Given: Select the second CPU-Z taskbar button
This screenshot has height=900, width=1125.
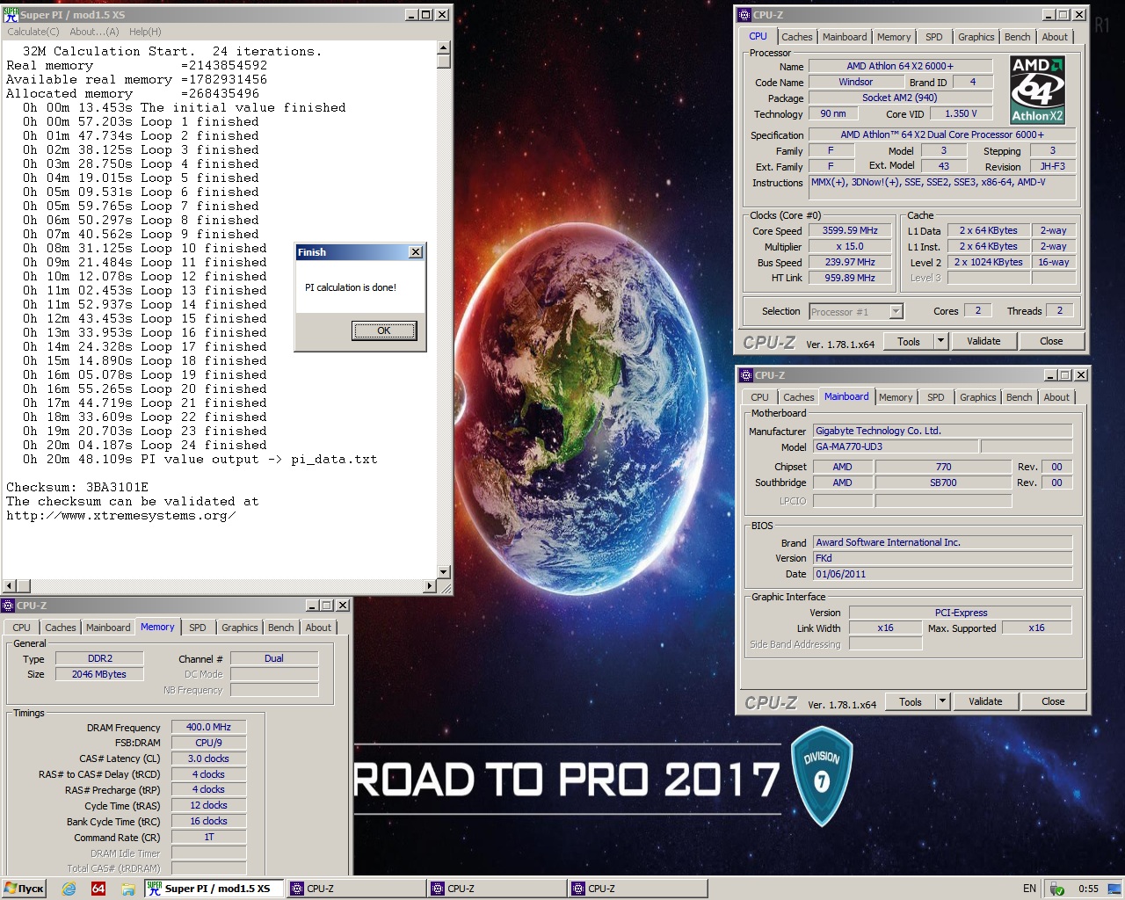Looking at the screenshot, I should [x=497, y=889].
